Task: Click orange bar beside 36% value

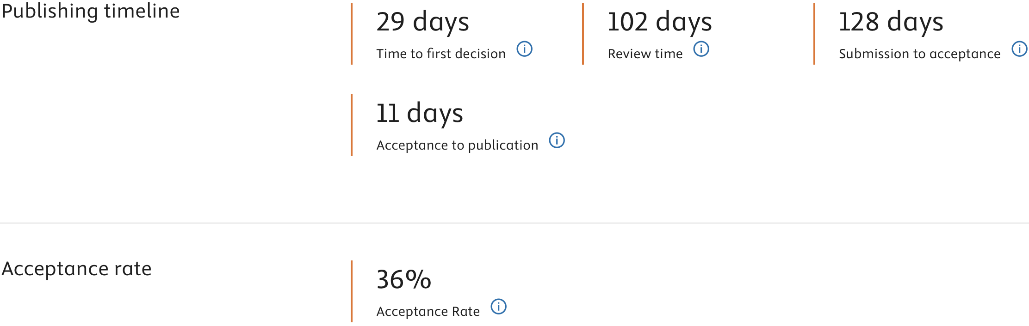Action: point(352,291)
